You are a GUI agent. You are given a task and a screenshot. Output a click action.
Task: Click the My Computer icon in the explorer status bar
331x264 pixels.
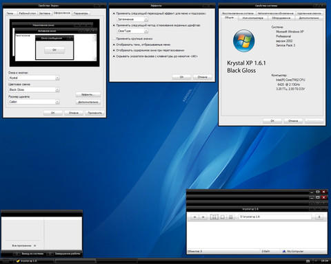click(x=284, y=252)
